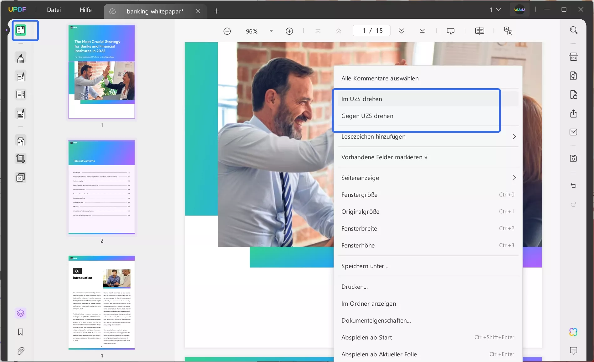This screenshot has height=362, width=594.
Task: Choose Abspielen ab Start
Action: coord(428,337)
